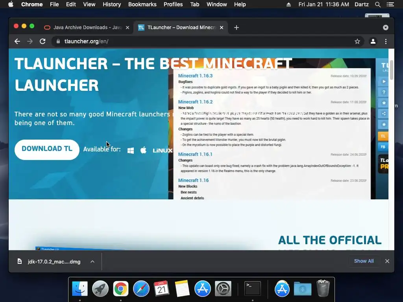Expand the jdk-17.0.2 download options chevron
The height and width of the screenshot is (302, 403).
pos(92,261)
